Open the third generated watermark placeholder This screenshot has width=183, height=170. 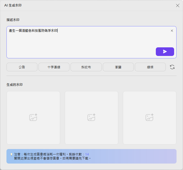150,118
